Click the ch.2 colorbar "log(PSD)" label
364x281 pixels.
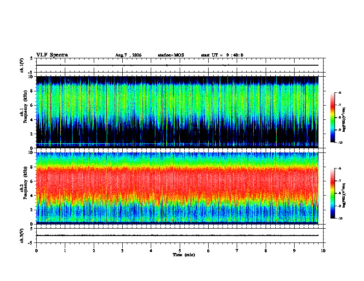344,196
